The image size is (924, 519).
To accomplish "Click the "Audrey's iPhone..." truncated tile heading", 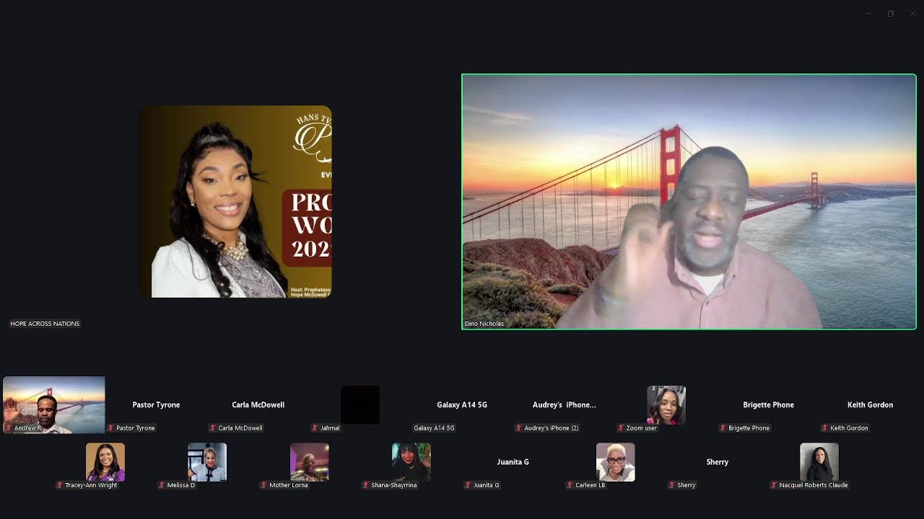I will pyautogui.click(x=565, y=405).
